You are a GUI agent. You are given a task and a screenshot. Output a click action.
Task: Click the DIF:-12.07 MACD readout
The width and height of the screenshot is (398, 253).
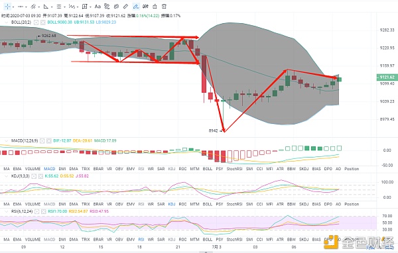click(62, 140)
